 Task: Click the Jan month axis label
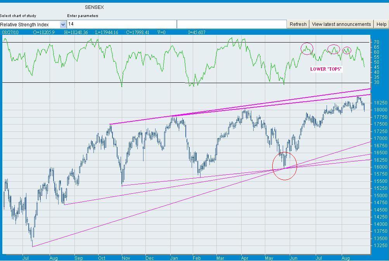[174, 258]
